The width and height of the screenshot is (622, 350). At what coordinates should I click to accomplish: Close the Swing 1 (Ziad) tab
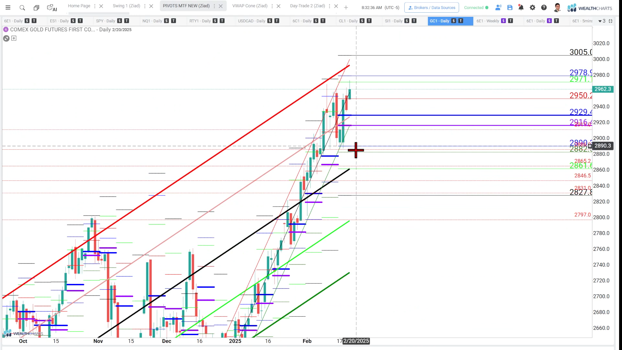(151, 6)
